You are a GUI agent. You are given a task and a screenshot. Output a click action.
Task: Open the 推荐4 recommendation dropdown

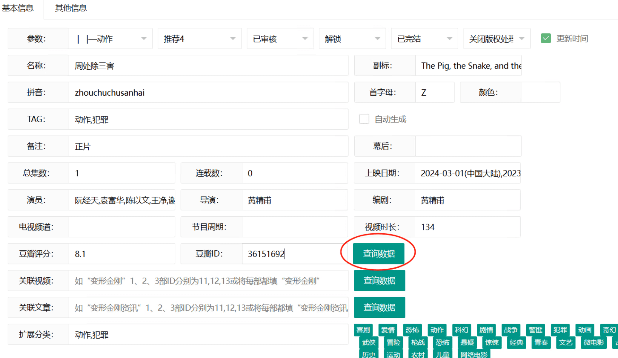(x=199, y=38)
